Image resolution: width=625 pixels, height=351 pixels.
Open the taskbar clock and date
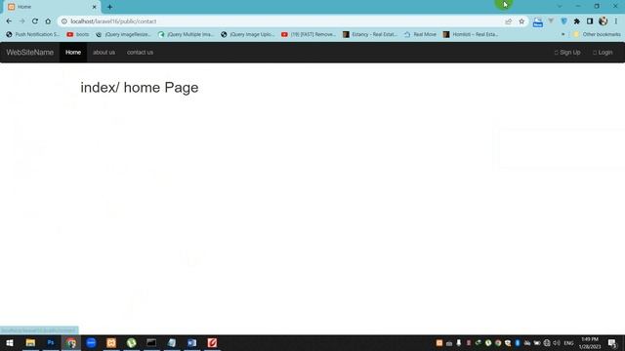click(590, 343)
